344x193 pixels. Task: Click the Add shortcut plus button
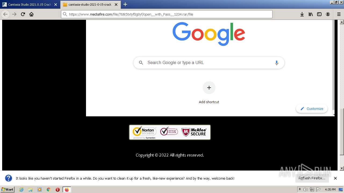(209, 88)
